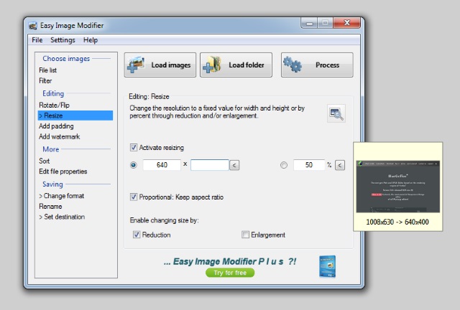
Task: Select the fixed pixel size radio button
Action: tap(134, 165)
